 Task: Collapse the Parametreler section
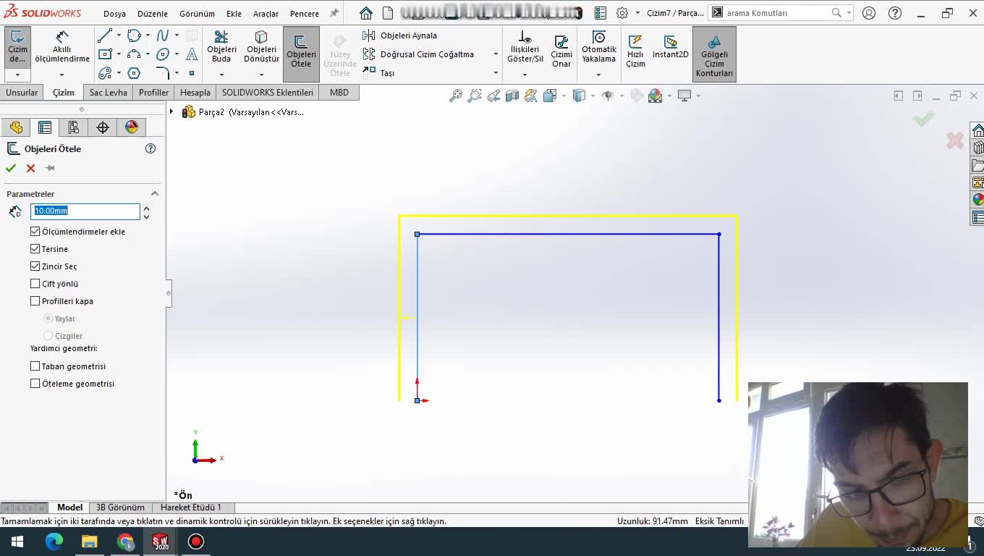(x=154, y=194)
